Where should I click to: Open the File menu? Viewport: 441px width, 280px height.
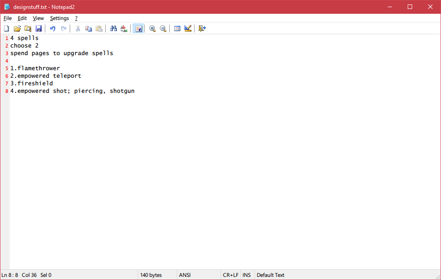(7, 18)
